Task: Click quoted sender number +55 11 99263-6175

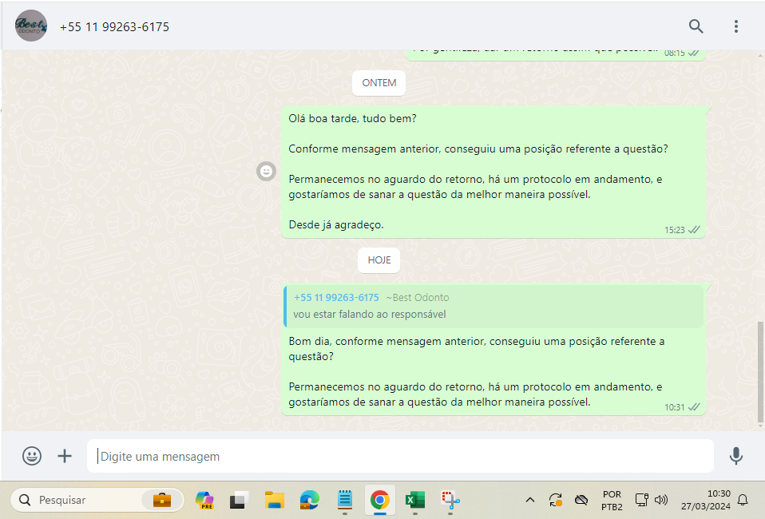Action: pos(336,298)
